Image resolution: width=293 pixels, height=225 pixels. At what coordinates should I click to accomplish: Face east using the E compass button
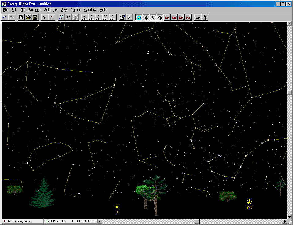click(99, 17)
